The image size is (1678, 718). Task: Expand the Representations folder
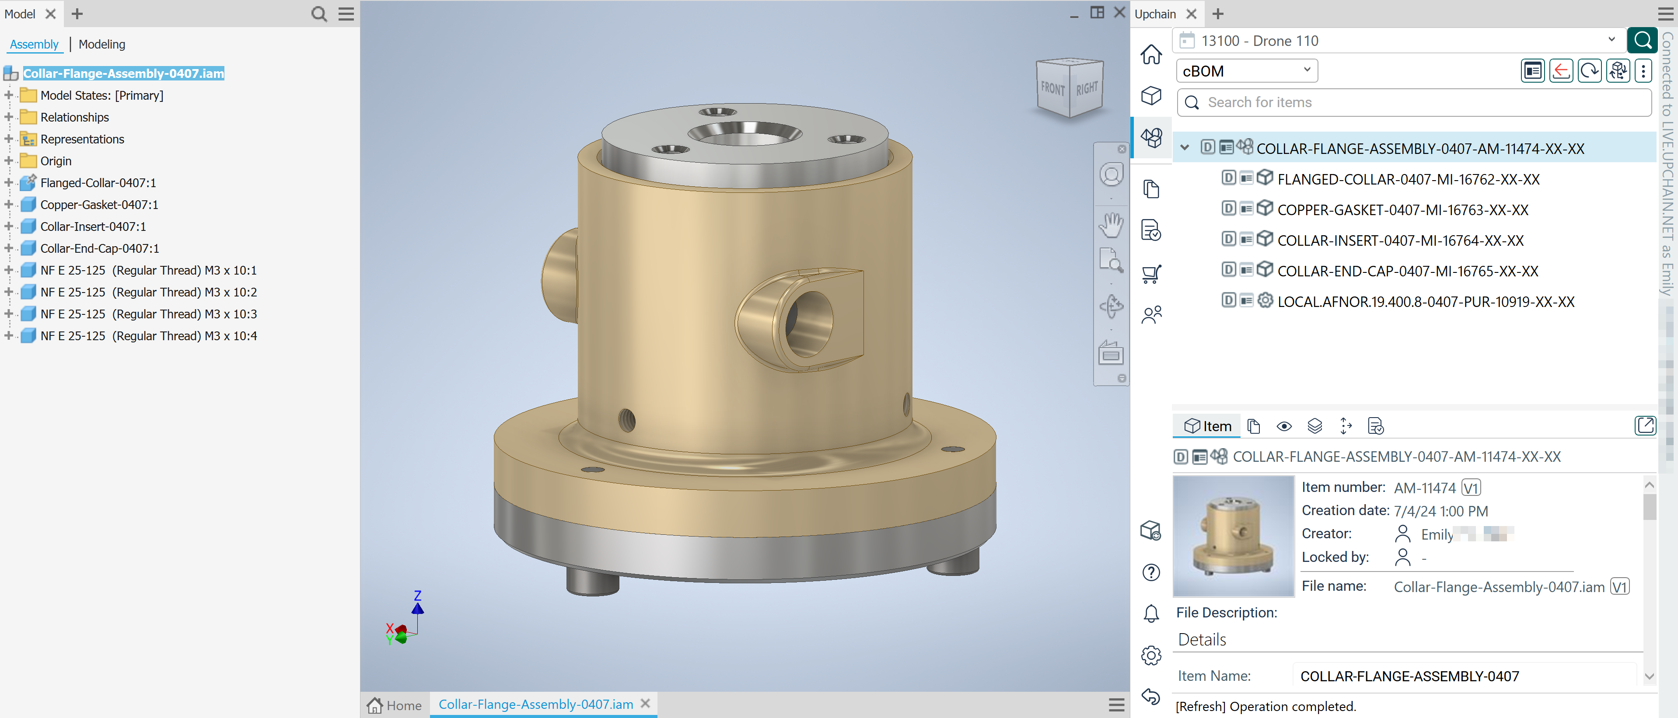[x=8, y=139]
